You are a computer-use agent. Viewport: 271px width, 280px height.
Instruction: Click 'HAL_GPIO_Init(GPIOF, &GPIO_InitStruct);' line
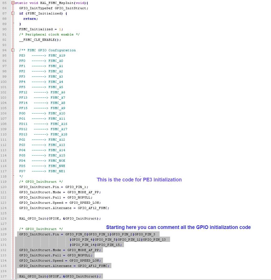click(60, 276)
